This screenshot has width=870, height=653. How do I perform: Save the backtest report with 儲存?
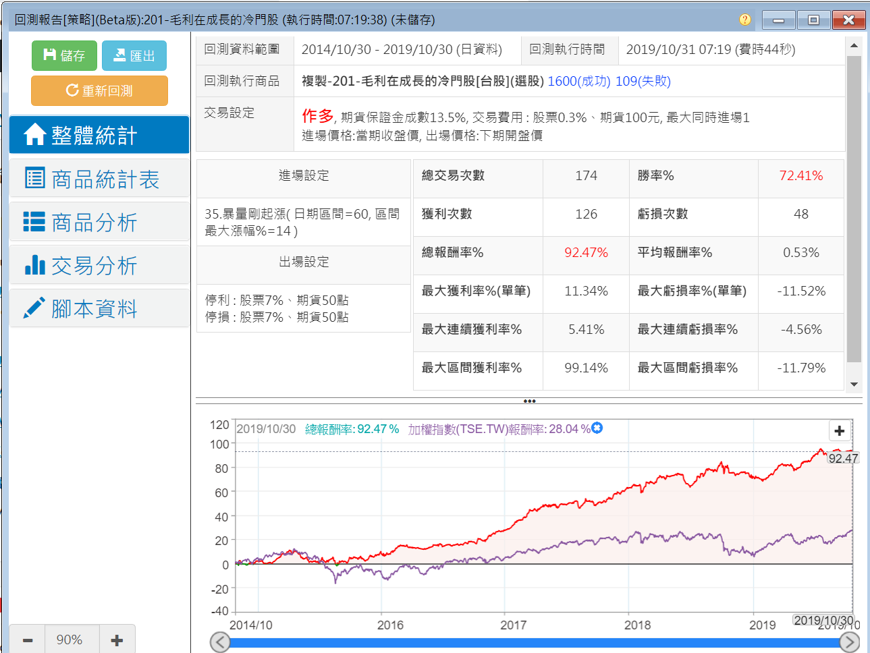click(64, 55)
